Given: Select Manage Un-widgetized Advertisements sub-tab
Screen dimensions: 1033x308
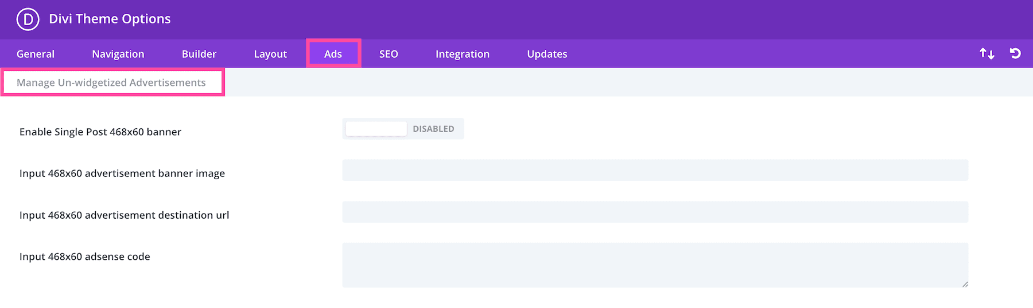Looking at the screenshot, I should pyautogui.click(x=111, y=82).
